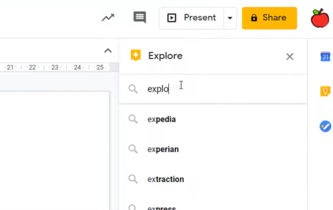
Task: Open Google Tasks side panel icon
Action: tap(325, 126)
